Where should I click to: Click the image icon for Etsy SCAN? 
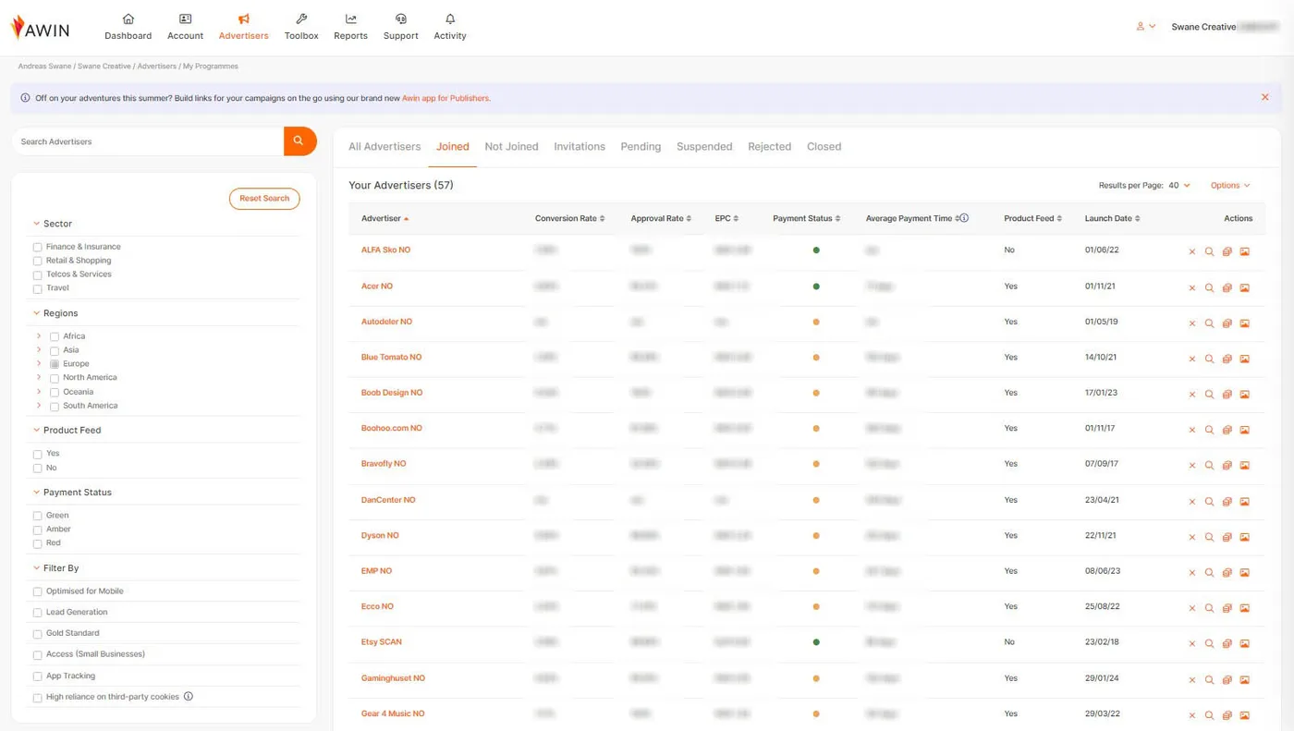click(1245, 643)
